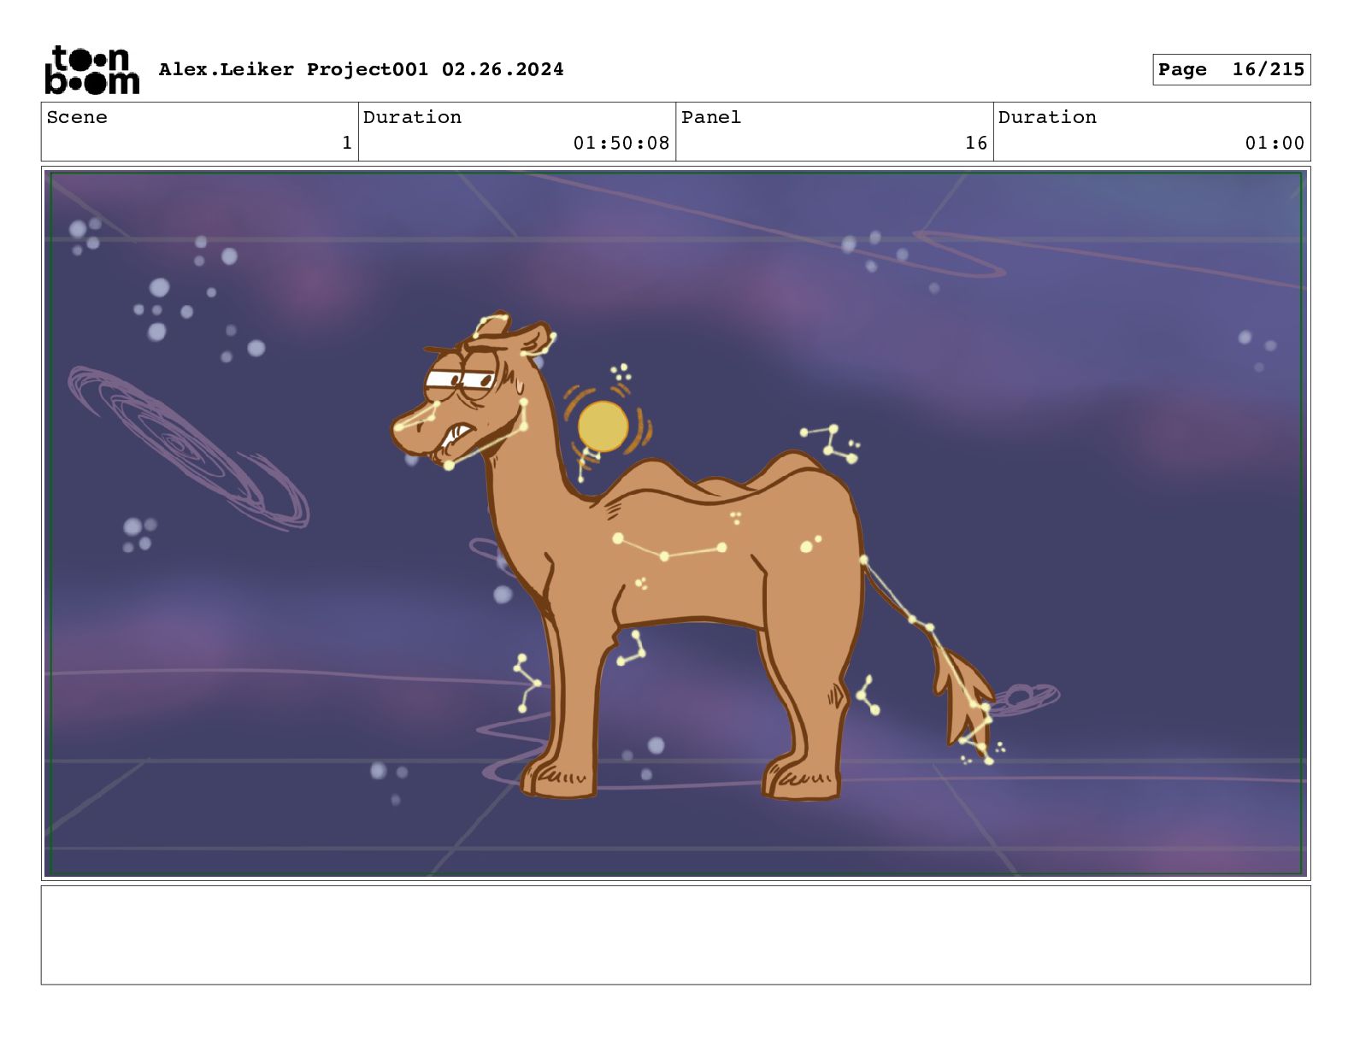Click the constellation on camel's side
Viewport: 1354px width, 1046px height.
coord(669,547)
